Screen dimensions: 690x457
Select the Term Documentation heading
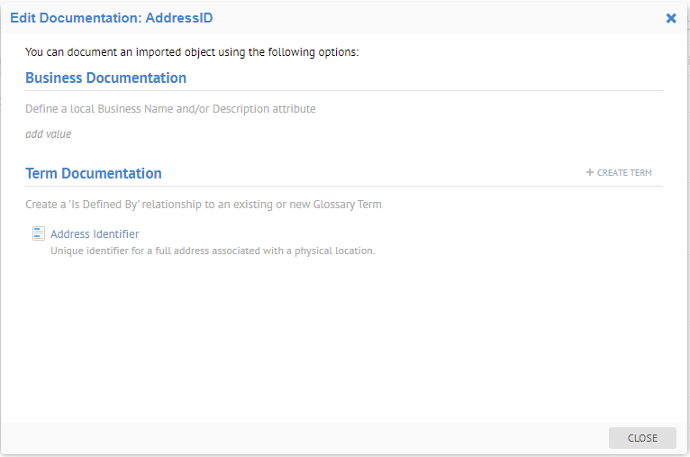click(94, 173)
